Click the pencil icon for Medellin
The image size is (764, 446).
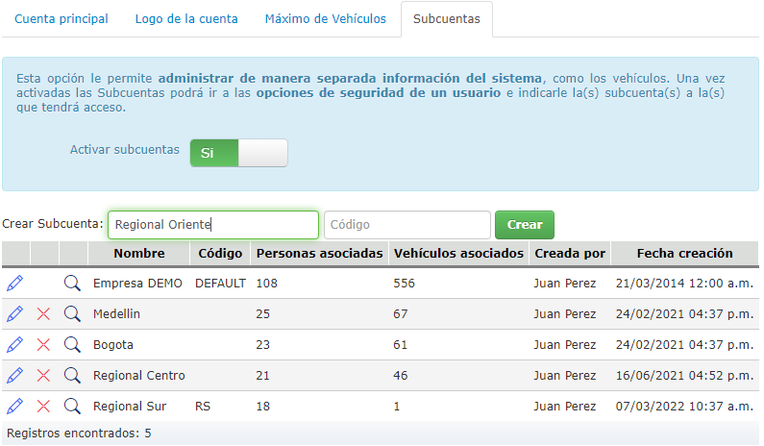click(15, 313)
